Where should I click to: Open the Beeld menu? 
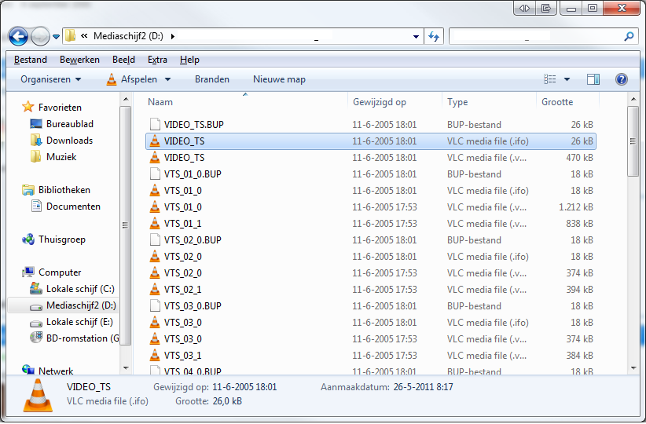click(123, 60)
